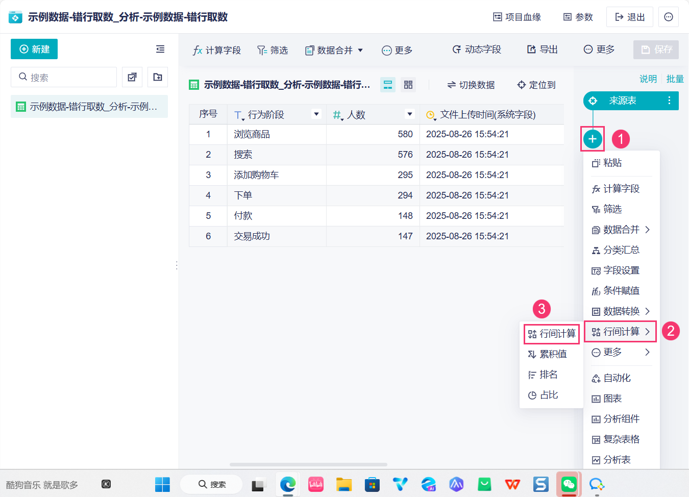Viewport: 689px width, 497px height.
Task: Open the 人数 column dropdown arrow
Action: coord(410,114)
